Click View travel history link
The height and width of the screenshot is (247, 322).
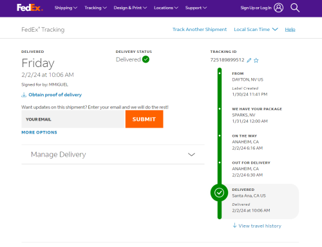click(260, 226)
